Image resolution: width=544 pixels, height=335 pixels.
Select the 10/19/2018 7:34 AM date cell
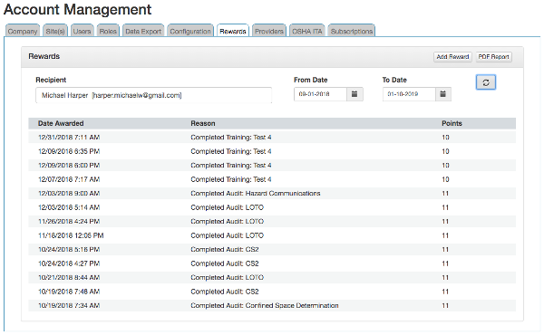[x=69, y=305]
